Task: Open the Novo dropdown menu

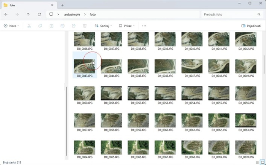Action: pos(11,26)
